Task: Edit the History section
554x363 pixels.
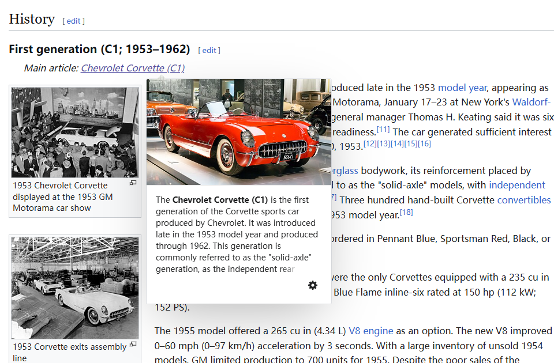Action: [x=74, y=21]
